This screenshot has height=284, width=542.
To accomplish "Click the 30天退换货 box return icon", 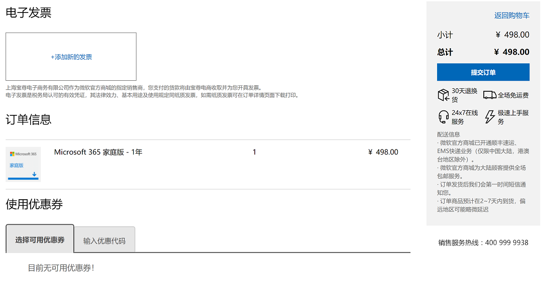I will point(443,95).
